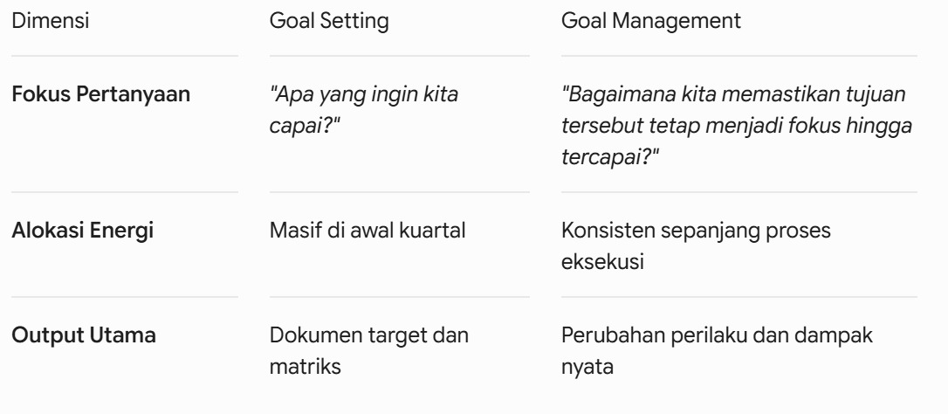Click the word "Management" in the header
The width and height of the screenshot is (948, 414).
pyautogui.click(x=677, y=21)
